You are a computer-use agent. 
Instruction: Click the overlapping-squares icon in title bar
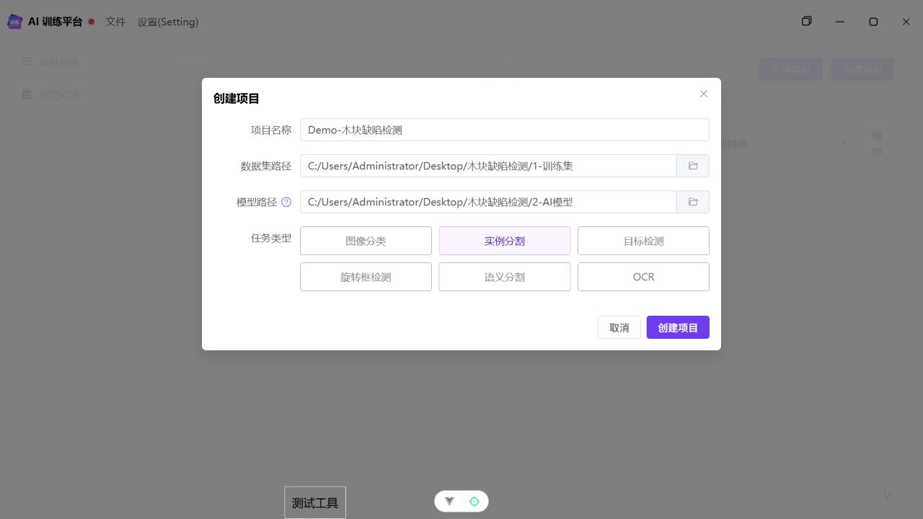click(807, 21)
